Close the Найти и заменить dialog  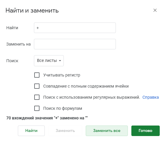155,10
